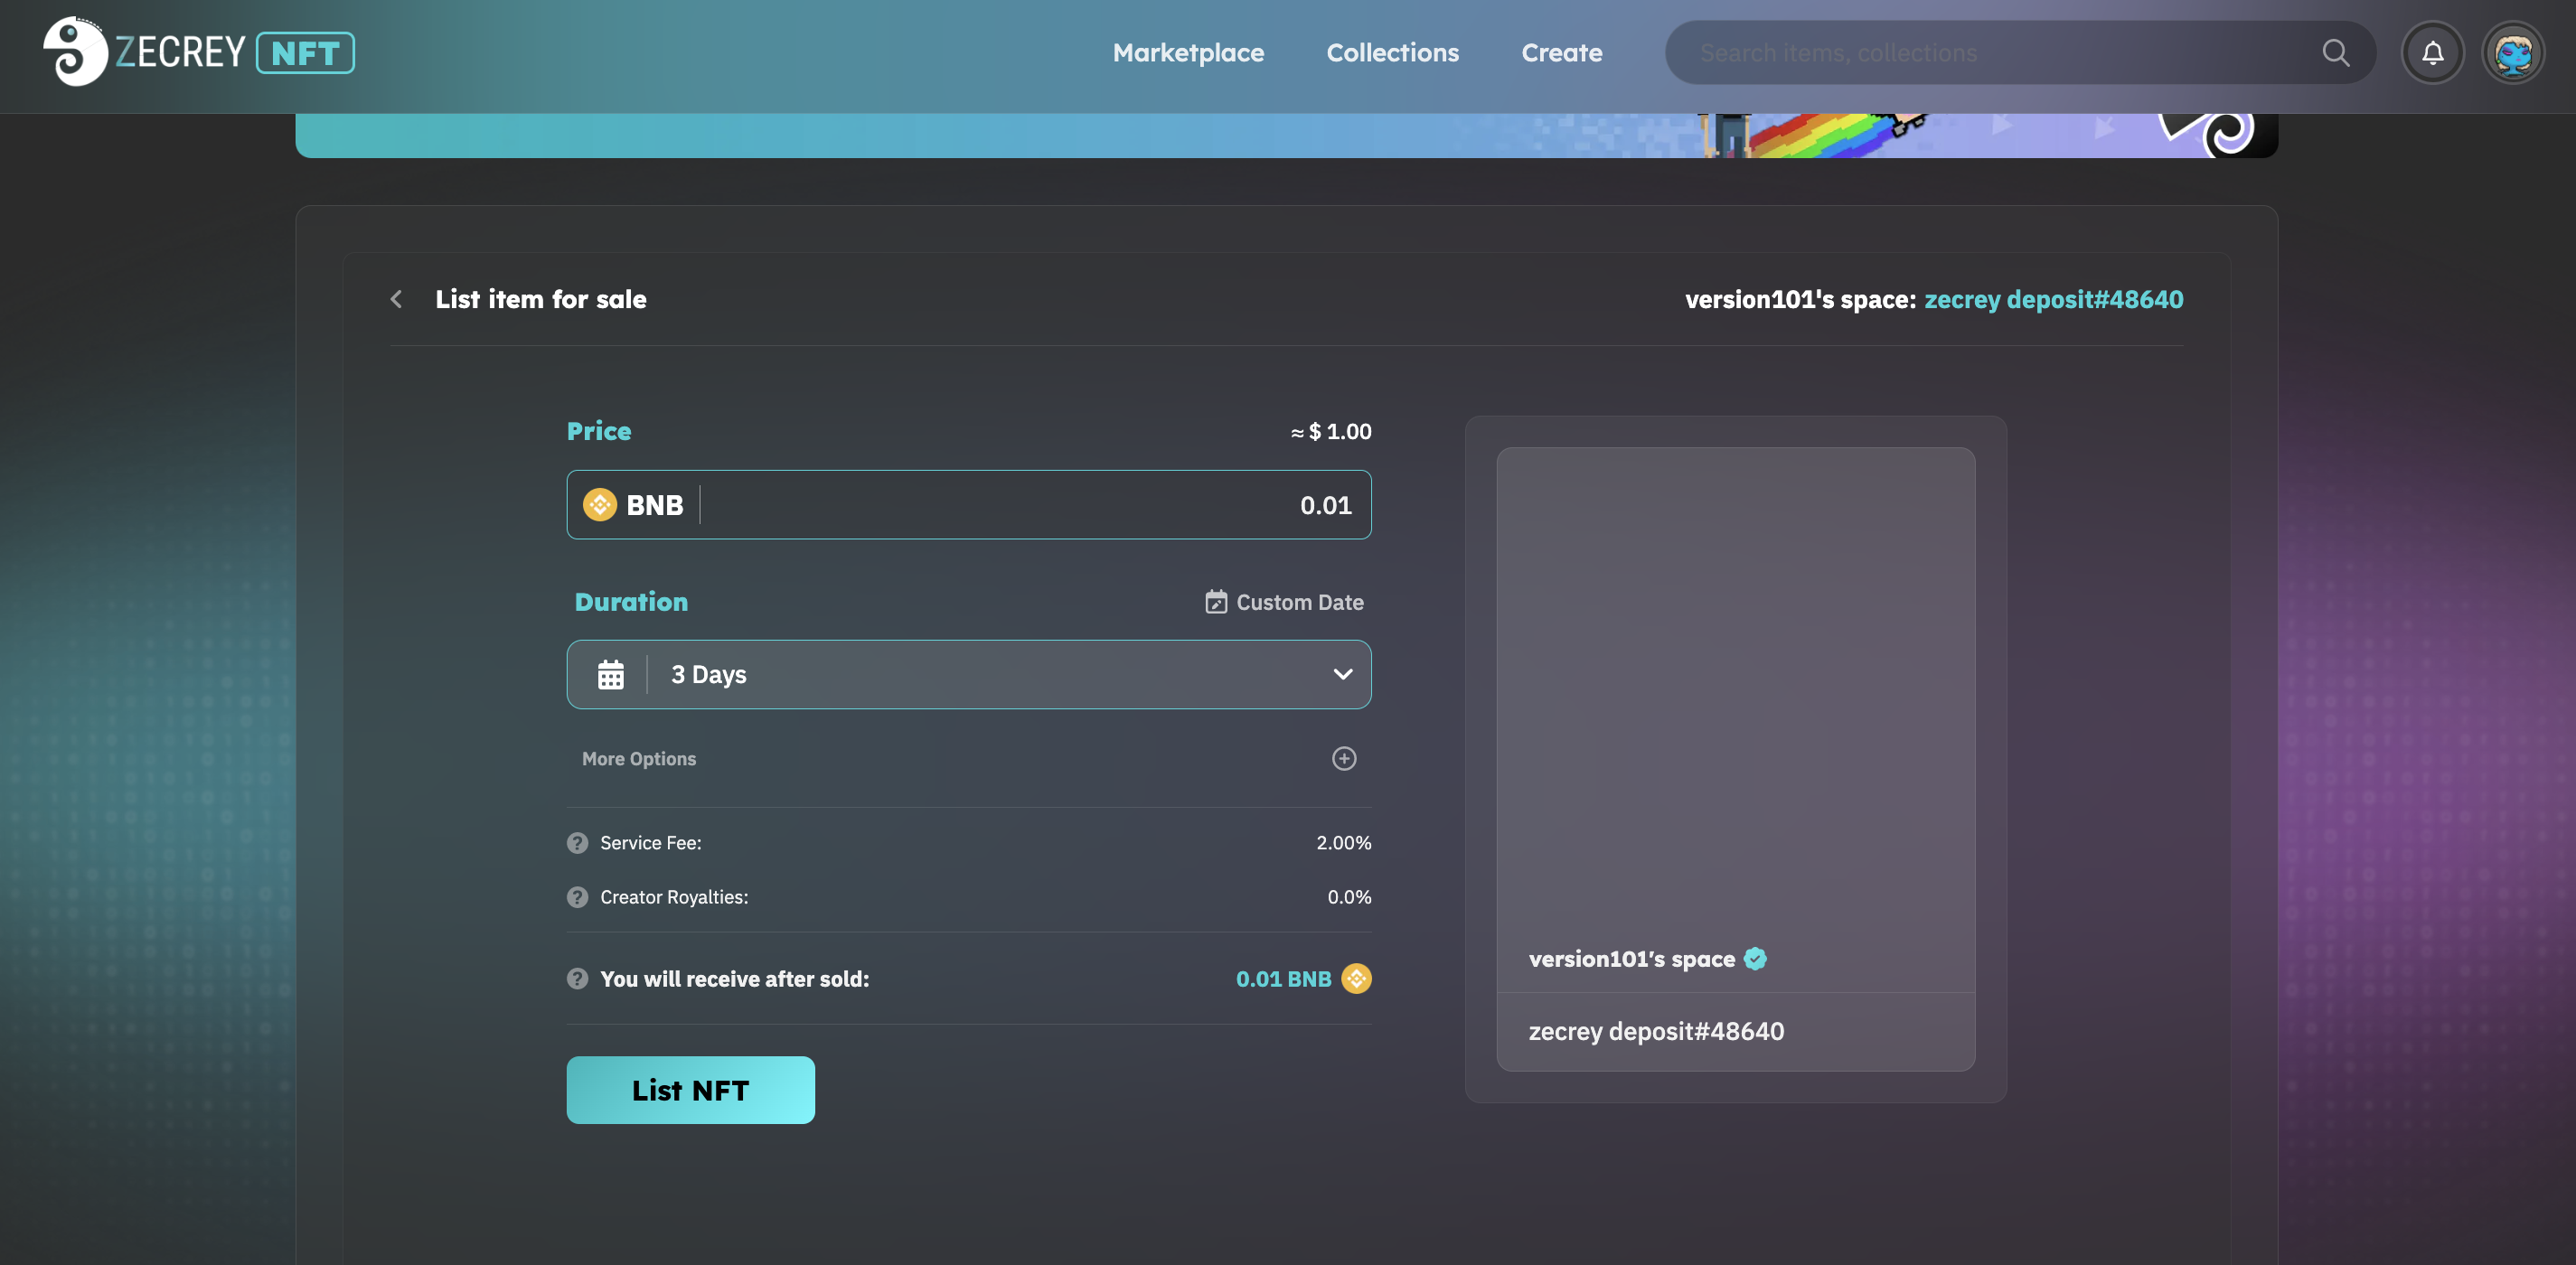Click help icon beside receive after sold

[577, 979]
